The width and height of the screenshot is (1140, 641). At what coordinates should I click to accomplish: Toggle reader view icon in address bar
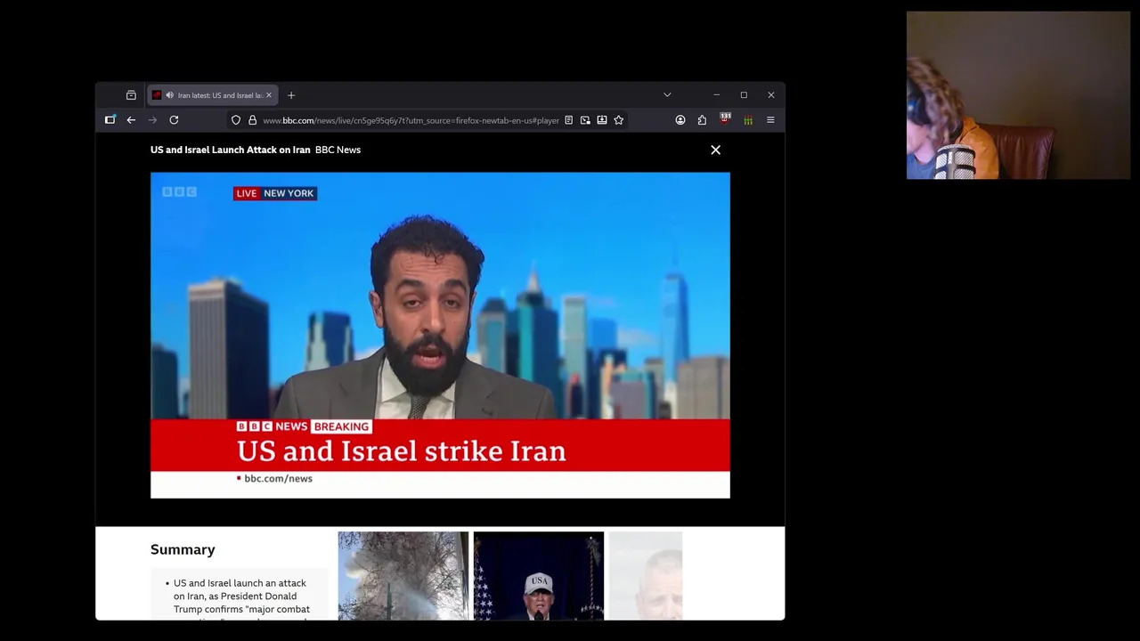568,120
